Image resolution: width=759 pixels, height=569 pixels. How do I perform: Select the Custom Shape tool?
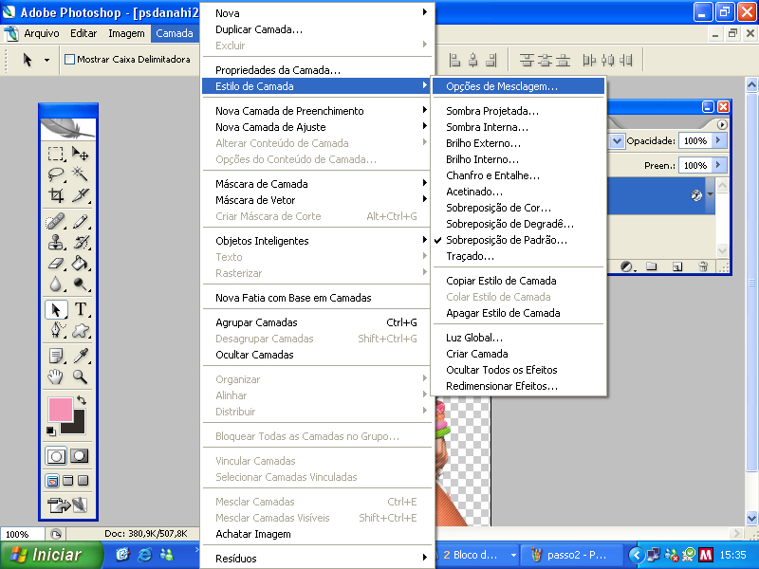[81, 330]
